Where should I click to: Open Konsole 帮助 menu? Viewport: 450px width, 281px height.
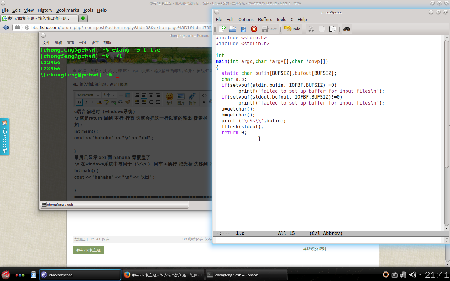pos(107,43)
